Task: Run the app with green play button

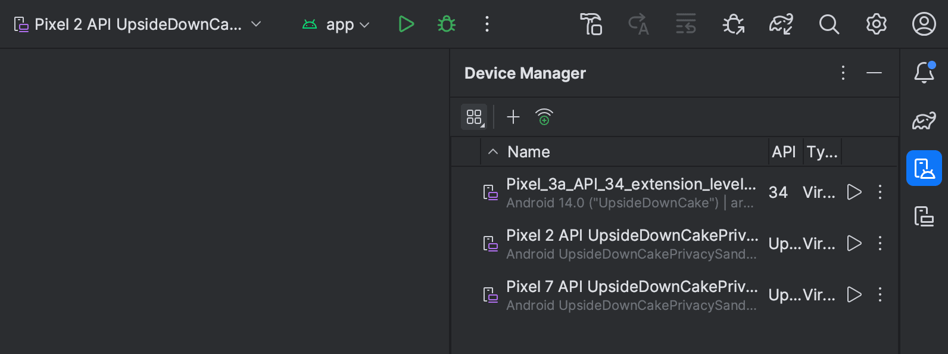Action: click(x=406, y=24)
